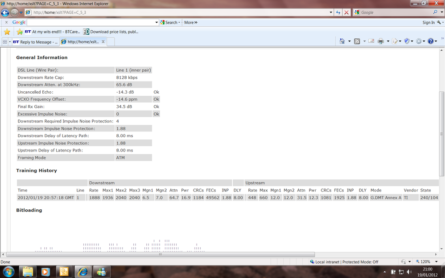This screenshot has width=445, height=278.
Task: Click the Print icon in command bar
Action: click(381, 41)
